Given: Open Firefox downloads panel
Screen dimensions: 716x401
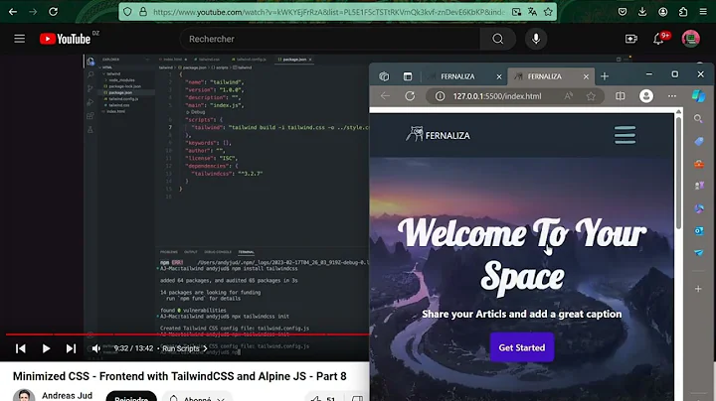Looking at the screenshot, I should click(x=642, y=12).
